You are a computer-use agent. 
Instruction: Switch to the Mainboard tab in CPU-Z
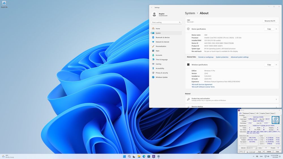click(246, 113)
